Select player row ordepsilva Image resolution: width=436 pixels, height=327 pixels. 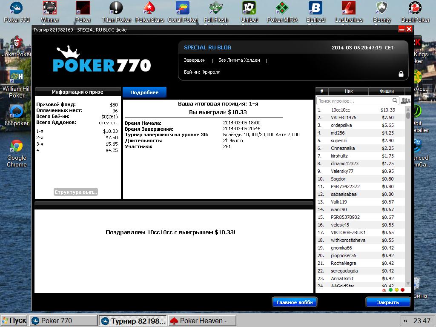pyautogui.click(x=361, y=125)
